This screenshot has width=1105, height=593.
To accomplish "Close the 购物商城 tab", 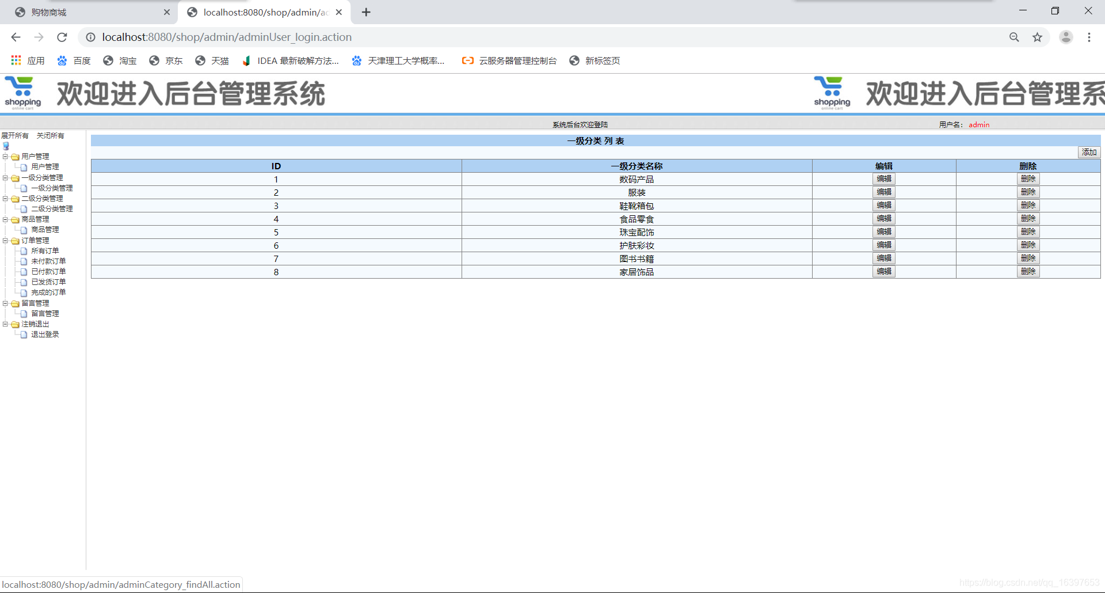I will click(x=167, y=12).
